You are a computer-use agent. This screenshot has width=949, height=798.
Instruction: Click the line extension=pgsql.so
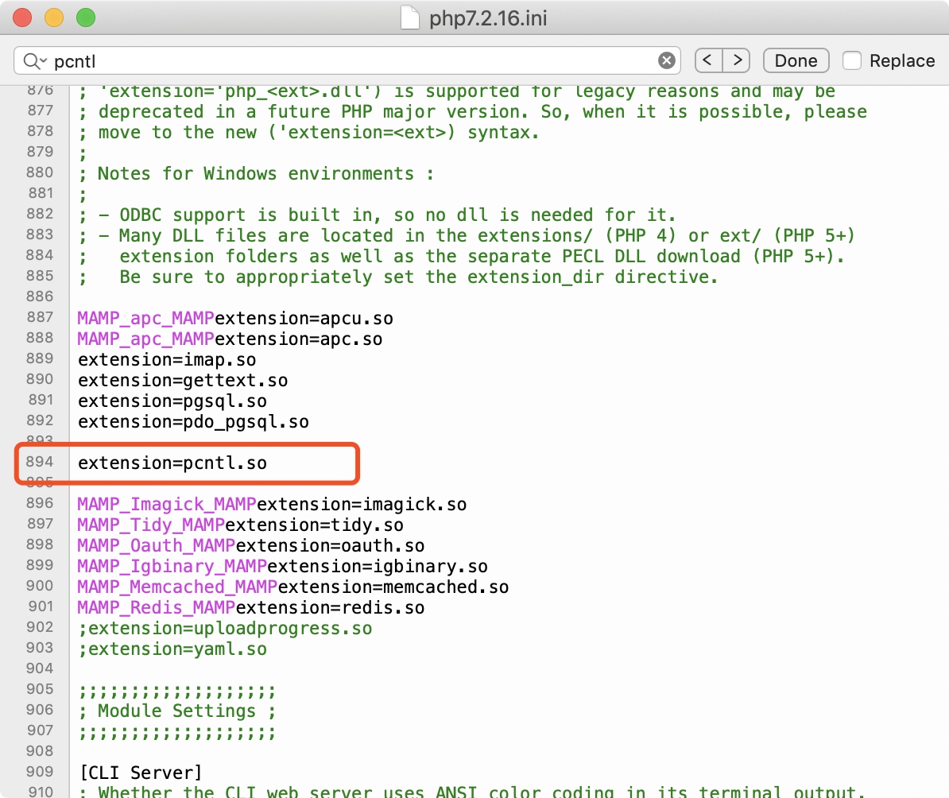tap(172, 401)
